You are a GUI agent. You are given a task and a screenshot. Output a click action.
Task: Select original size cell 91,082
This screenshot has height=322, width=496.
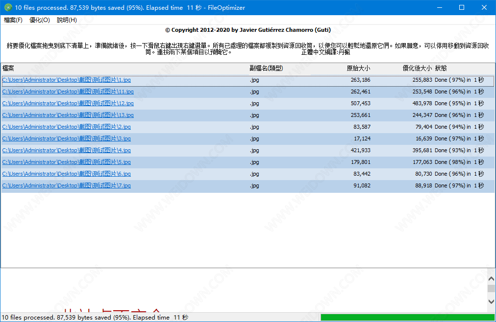tap(362, 185)
